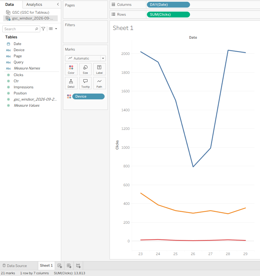Open the Tooltip card in Marks
This screenshot has width=260, height=276.
coord(85,83)
